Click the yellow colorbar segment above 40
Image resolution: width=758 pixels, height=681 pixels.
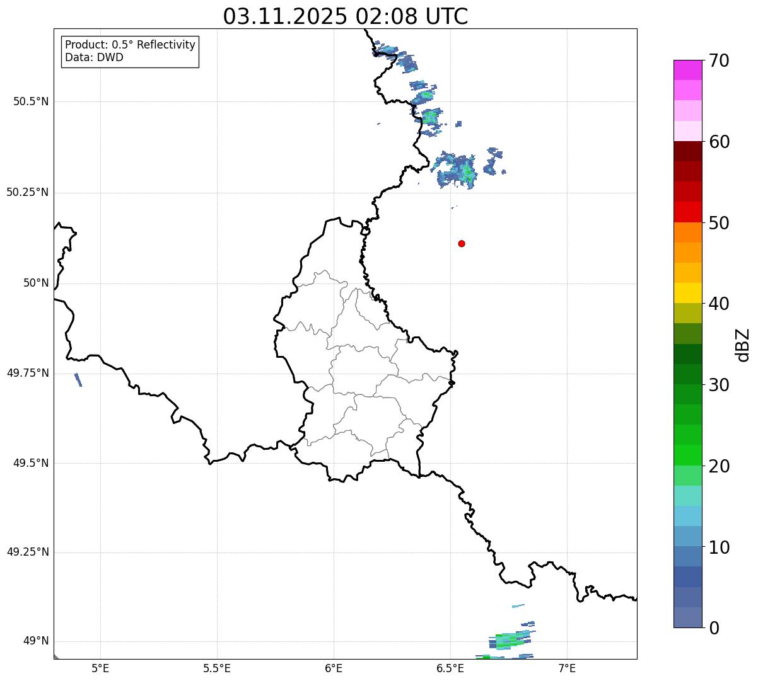click(x=688, y=293)
